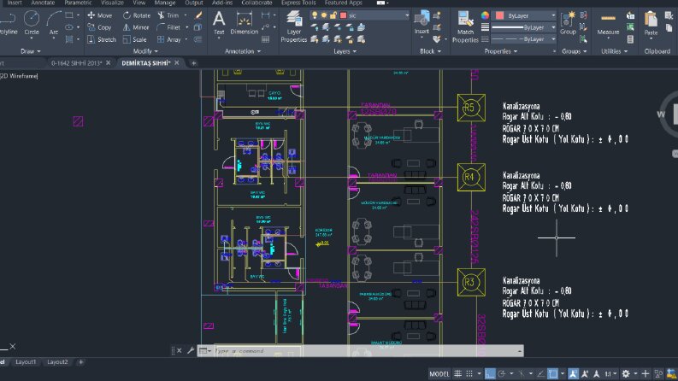Open the layer selection dropdown

pyautogui.click(x=359, y=15)
